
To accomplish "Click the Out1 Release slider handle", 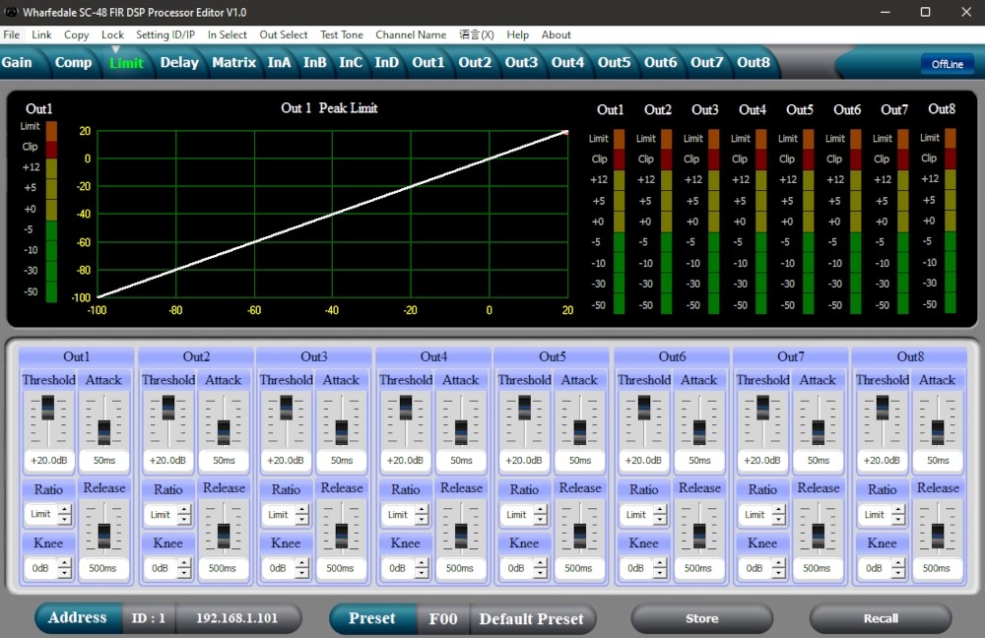I will [104, 536].
